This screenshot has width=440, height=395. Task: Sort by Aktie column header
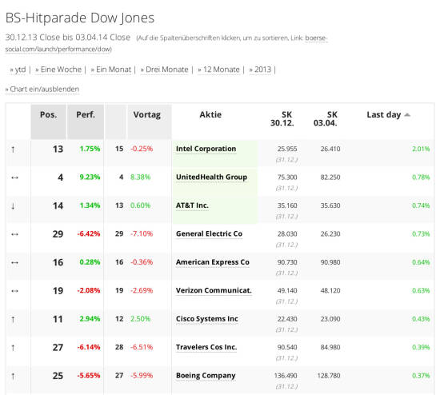pyautogui.click(x=210, y=114)
